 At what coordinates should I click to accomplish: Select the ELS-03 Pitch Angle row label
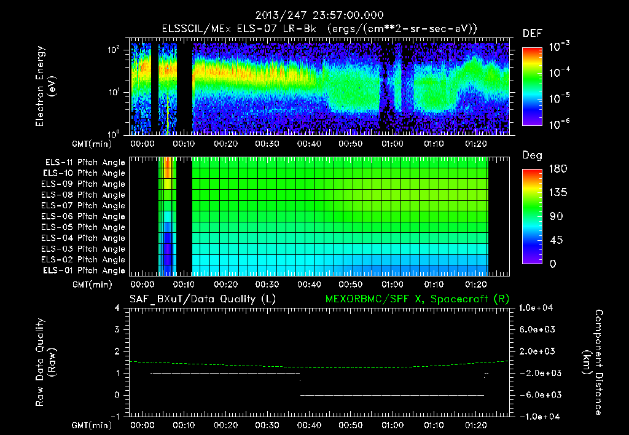[x=84, y=249]
